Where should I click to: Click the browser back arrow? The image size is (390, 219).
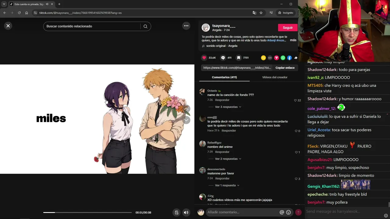(5, 13)
